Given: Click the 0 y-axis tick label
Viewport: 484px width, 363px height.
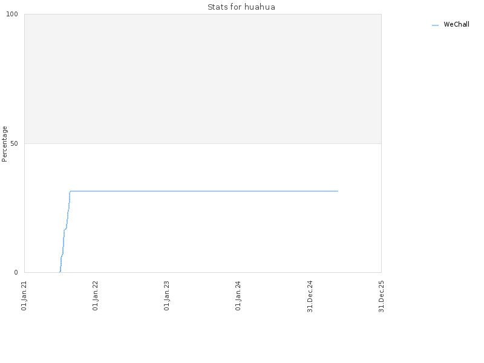Looking at the screenshot, I should (x=16, y=273).
